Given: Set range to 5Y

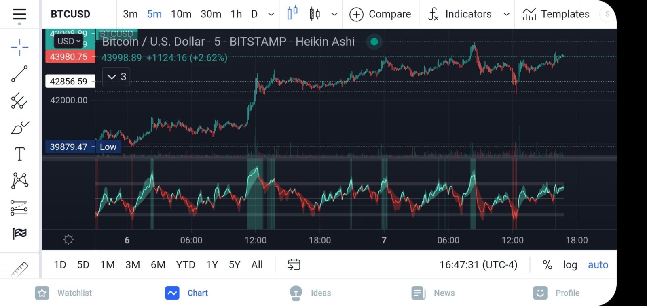Looking at the screenshot, I should point(235,265).
